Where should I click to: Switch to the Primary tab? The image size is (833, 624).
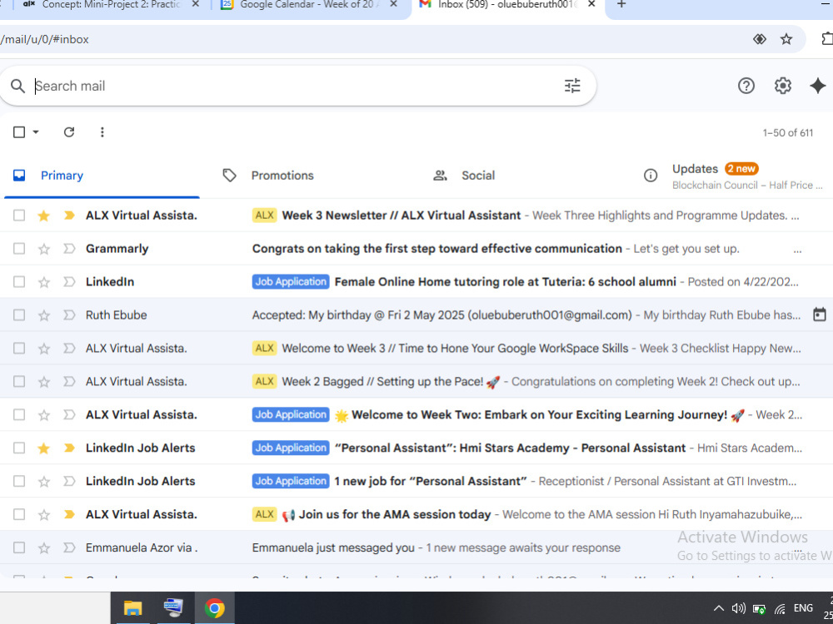(102, 176)
